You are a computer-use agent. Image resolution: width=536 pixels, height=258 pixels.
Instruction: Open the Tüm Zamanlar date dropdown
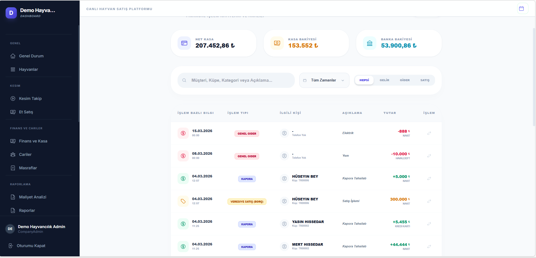324,80
